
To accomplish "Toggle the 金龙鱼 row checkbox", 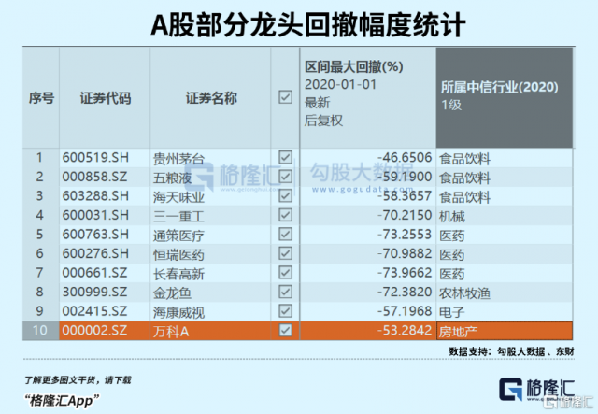I will pyautogui.click(x=285, y=292).
